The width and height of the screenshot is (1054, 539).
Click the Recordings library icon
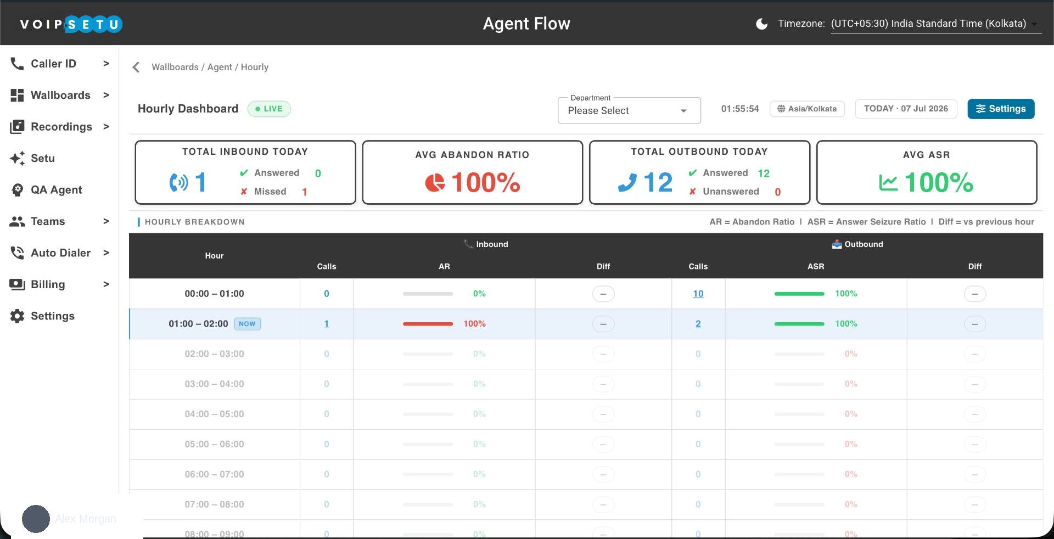click(x=17, y=127)
